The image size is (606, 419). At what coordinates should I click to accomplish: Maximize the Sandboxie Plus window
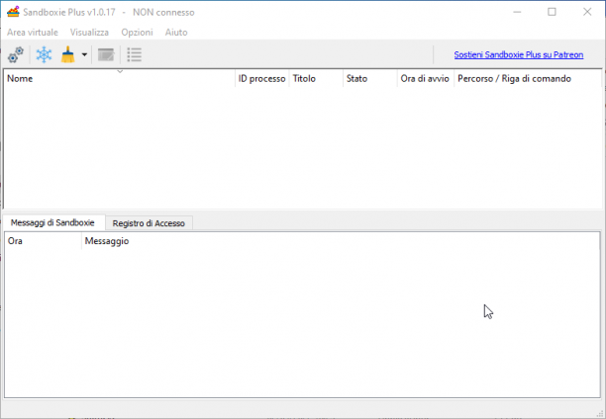click(552, 12)
